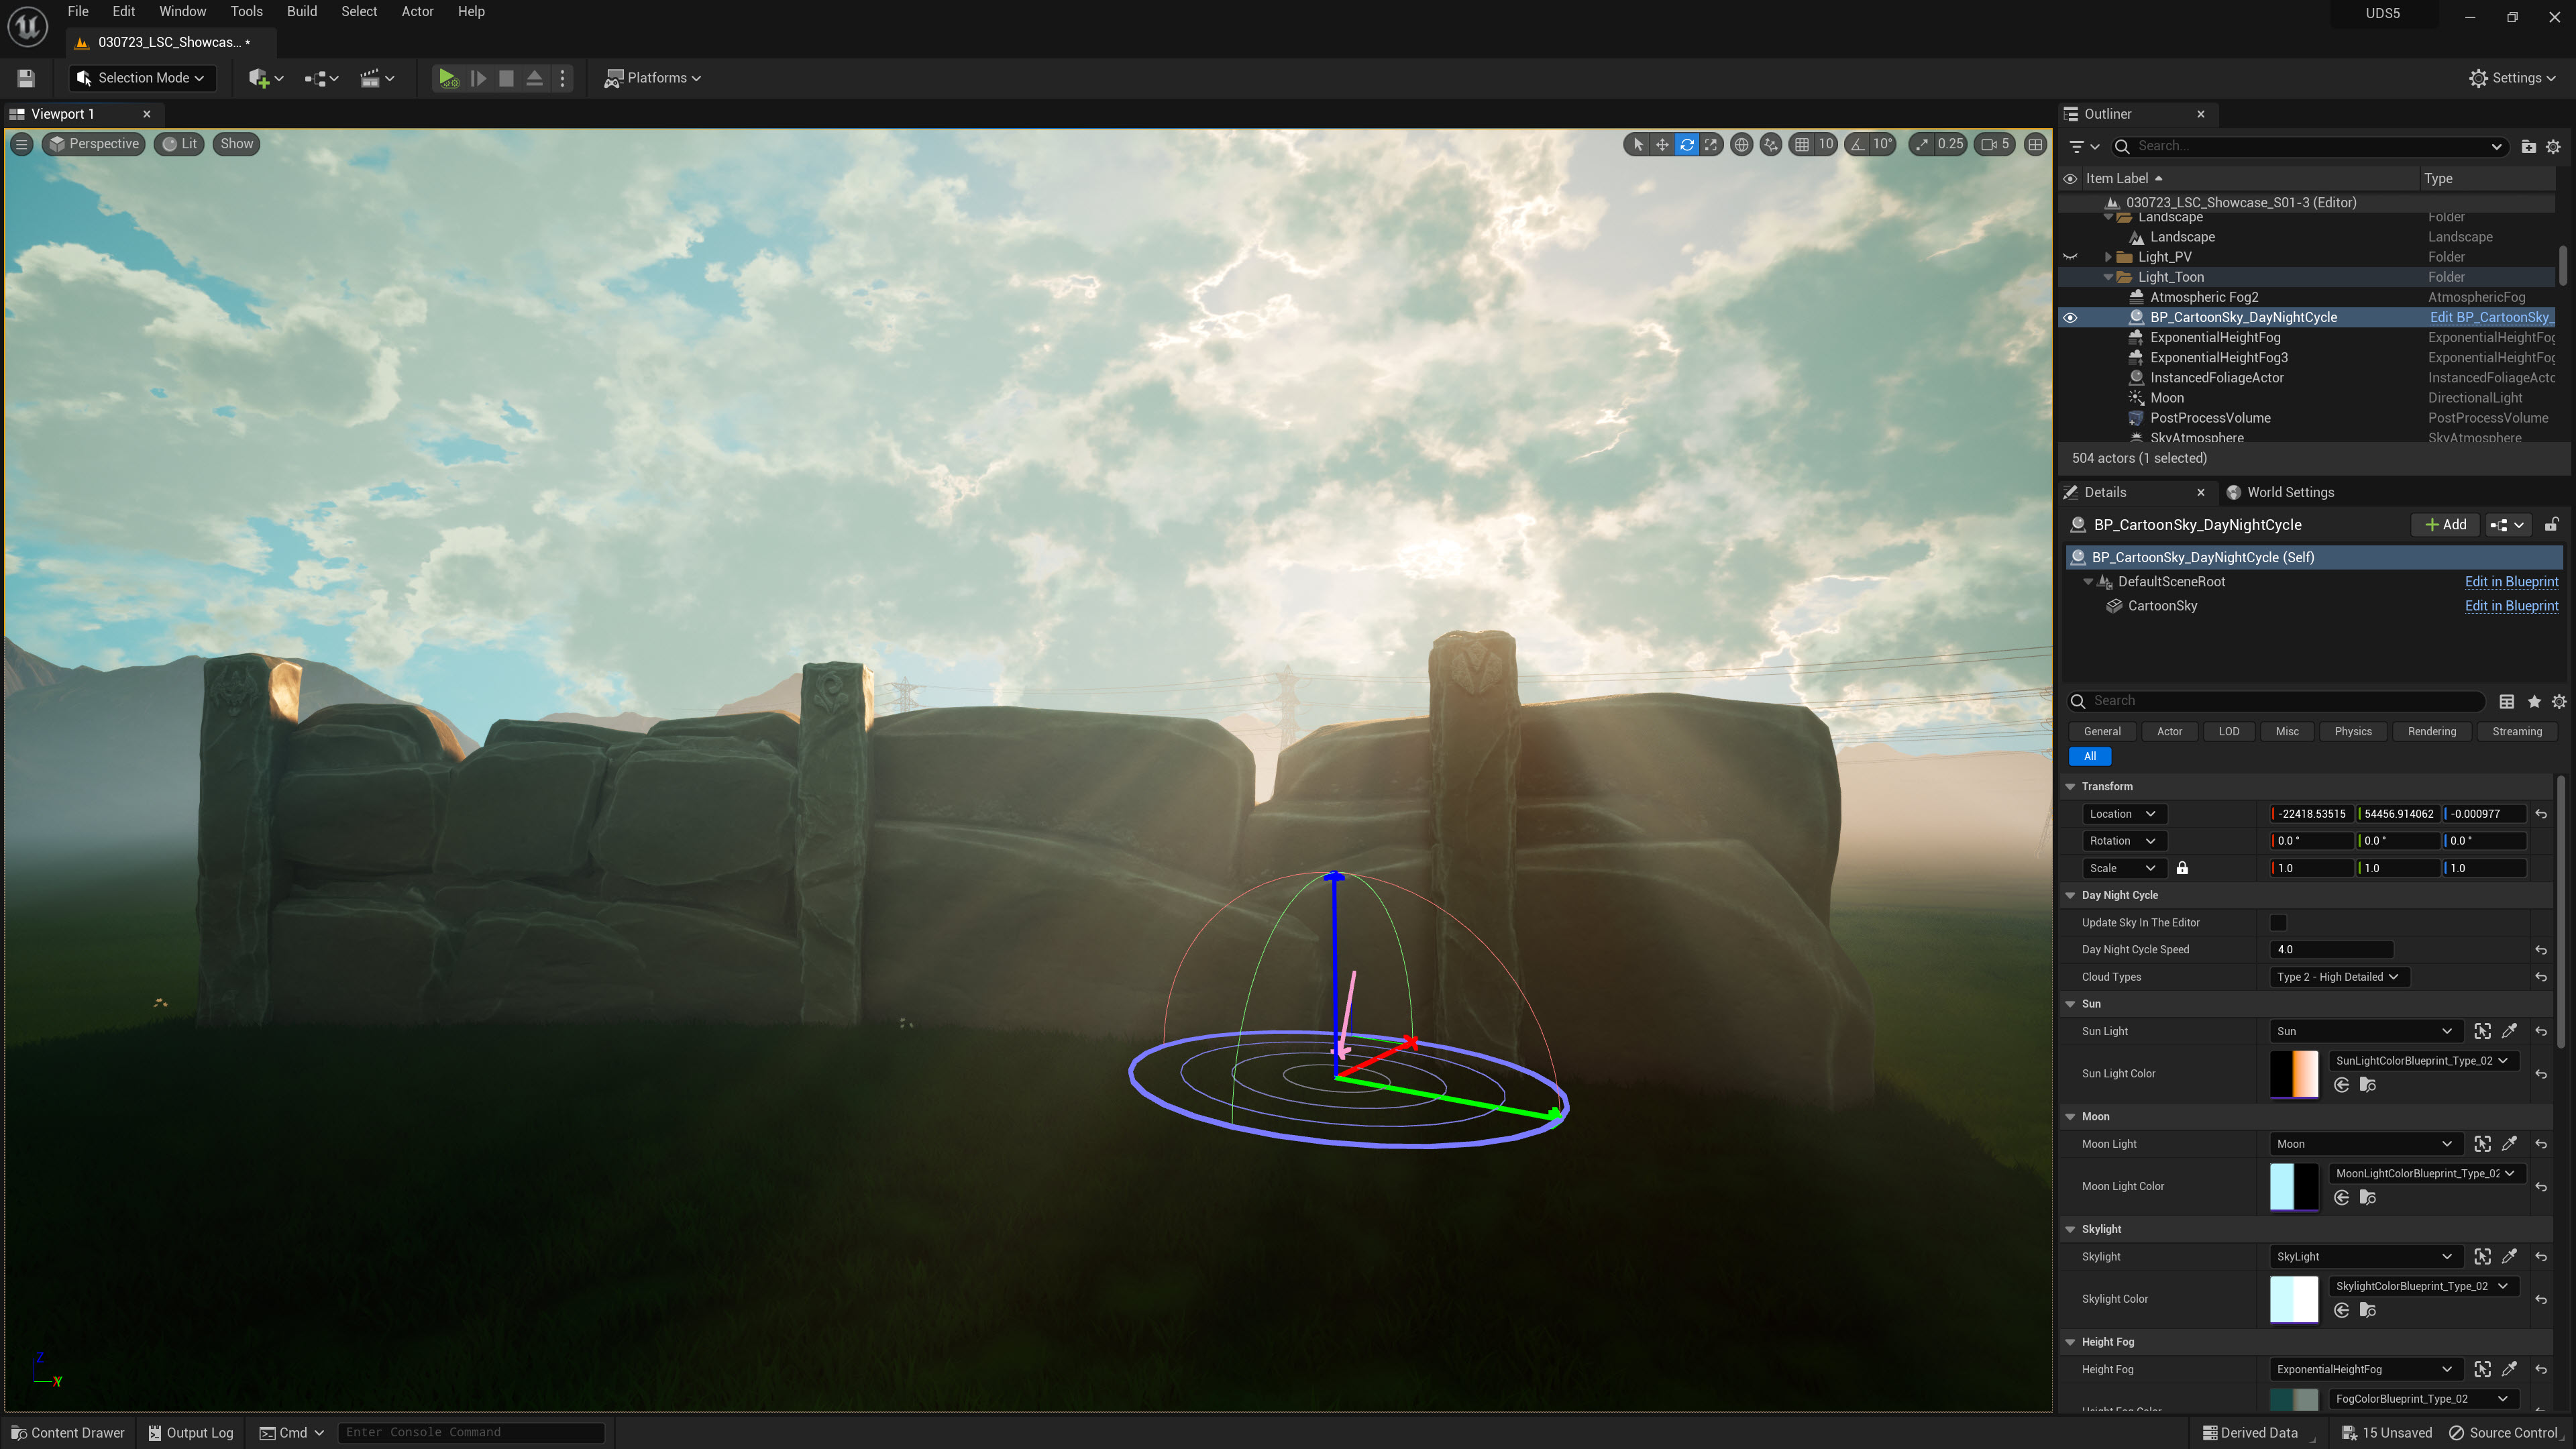This screenshot has height=1449, width=2576.
Task: Reset Day Night Cycle Speed to default
Action: coord(2541,950)
